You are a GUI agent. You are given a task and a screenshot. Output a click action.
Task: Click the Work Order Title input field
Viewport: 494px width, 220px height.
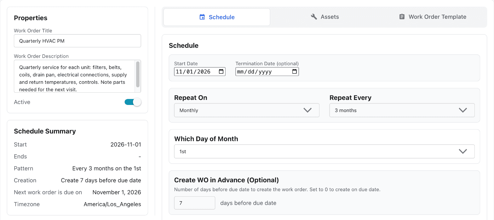(78, 41)
